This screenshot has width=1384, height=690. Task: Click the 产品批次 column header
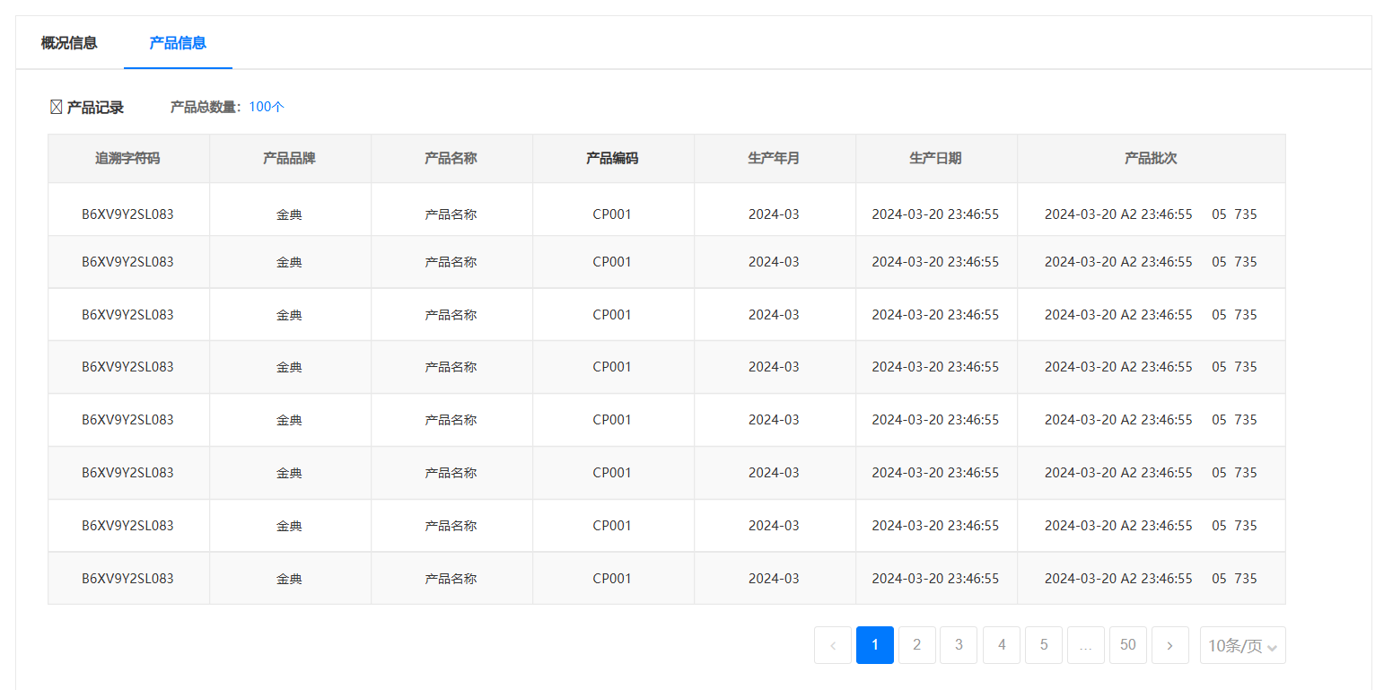tap(1152, 159)
